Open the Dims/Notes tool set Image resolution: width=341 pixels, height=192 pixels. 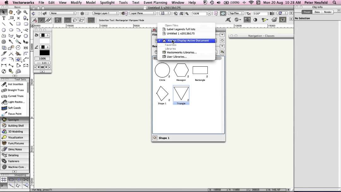tap(15, 149)
